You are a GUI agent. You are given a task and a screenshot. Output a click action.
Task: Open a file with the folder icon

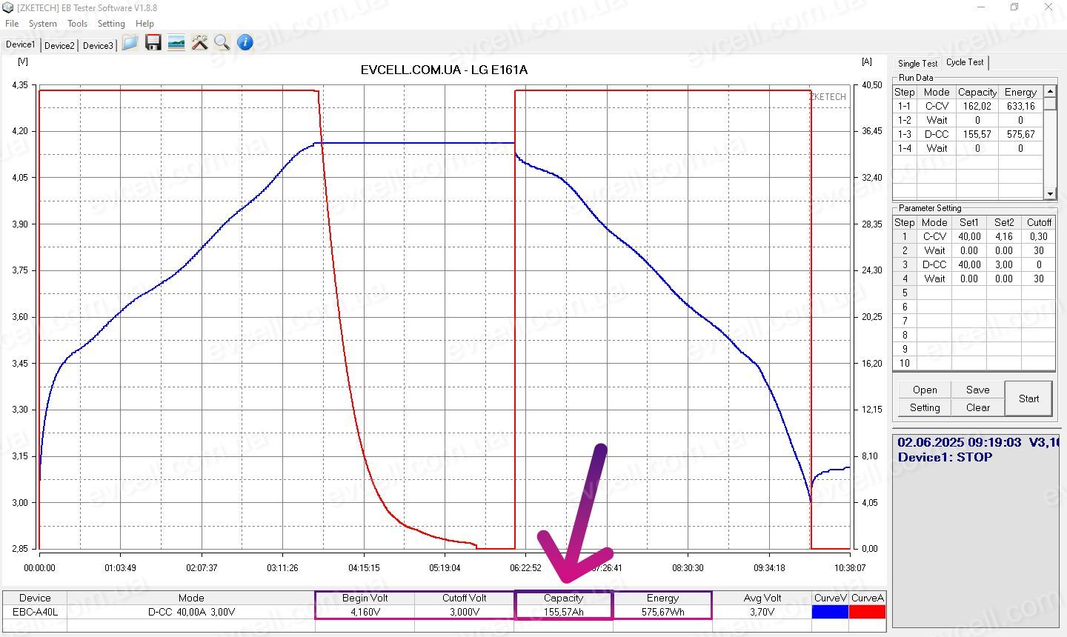tap(130, 43)
